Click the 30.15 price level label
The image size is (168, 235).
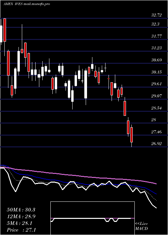[x=157, y=72]
